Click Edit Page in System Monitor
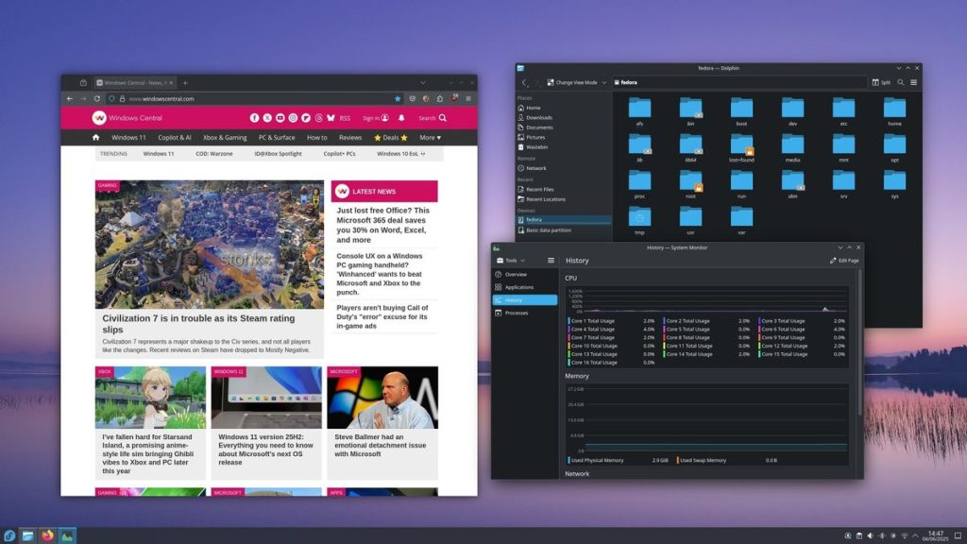 click(x=843, y=261)
